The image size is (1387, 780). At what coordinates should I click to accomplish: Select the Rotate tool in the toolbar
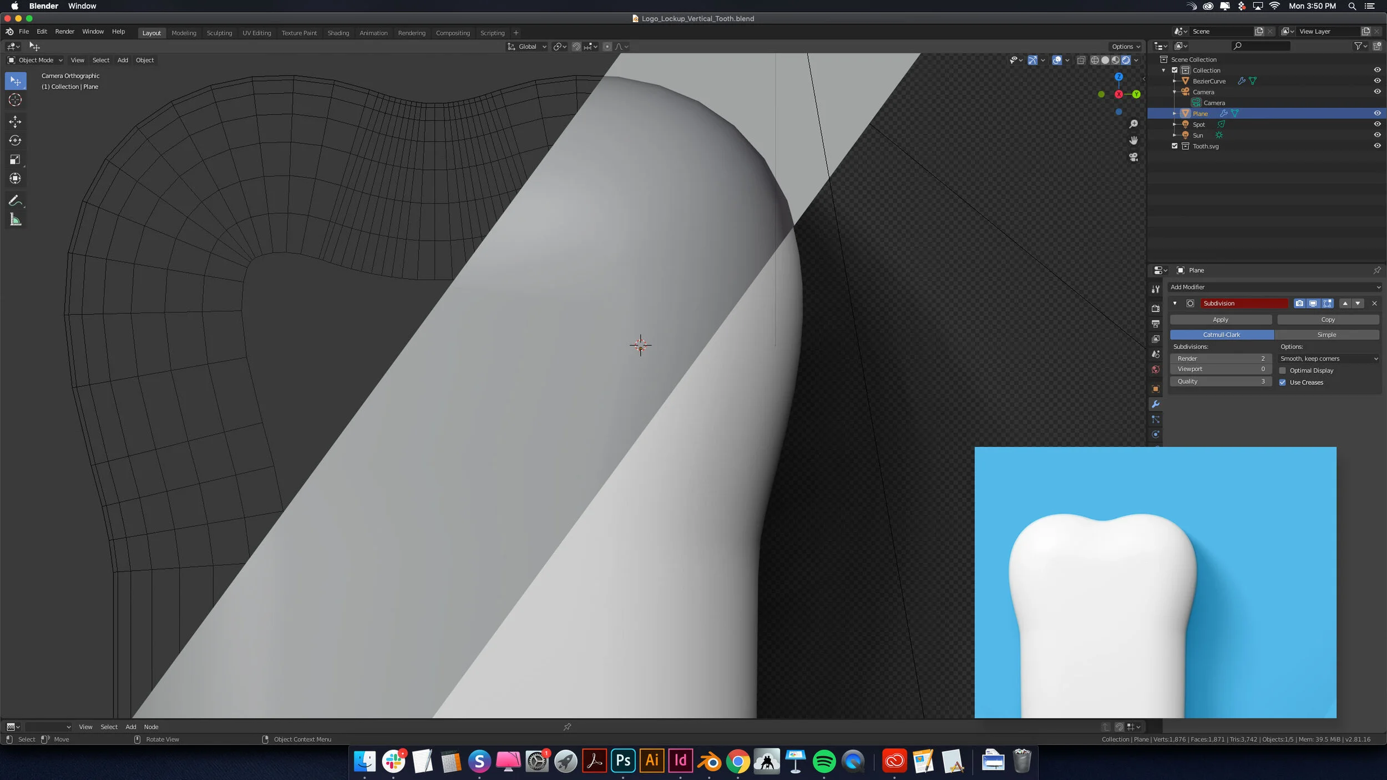pos(15,140)
